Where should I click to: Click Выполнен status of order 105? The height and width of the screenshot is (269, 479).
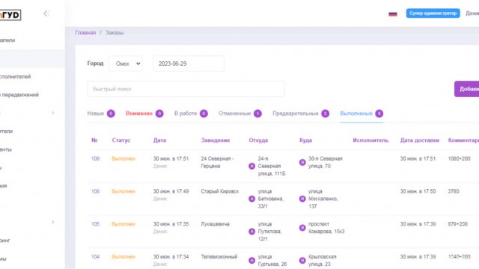coord(123,224)
